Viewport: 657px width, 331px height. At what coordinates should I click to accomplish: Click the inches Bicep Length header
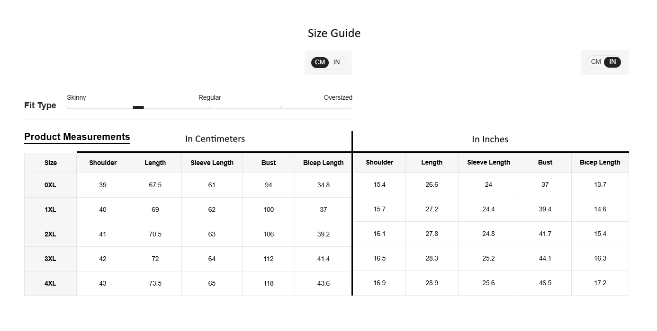pos(600,162)
